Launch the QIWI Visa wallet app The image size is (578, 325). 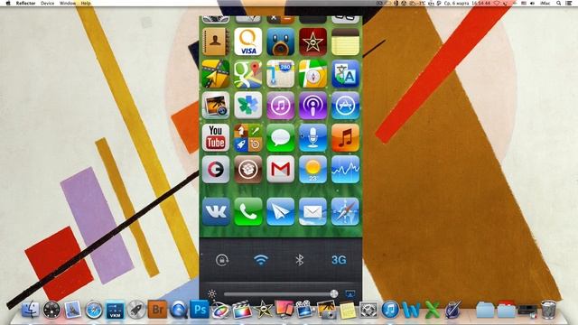click(x=248, y=42)
